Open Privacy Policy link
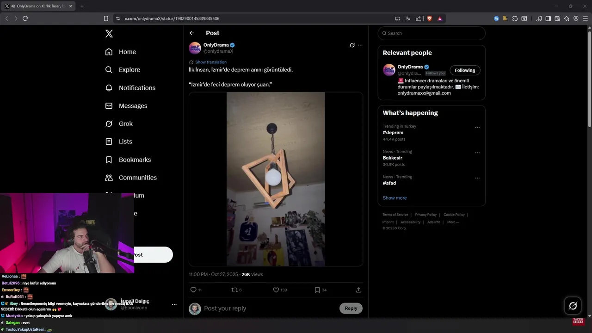The image size is (592, 333). tap(426, 215)
